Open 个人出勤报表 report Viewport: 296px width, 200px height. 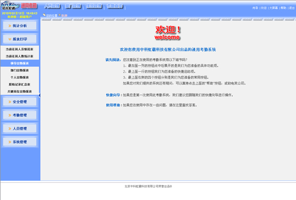[20, 77]
